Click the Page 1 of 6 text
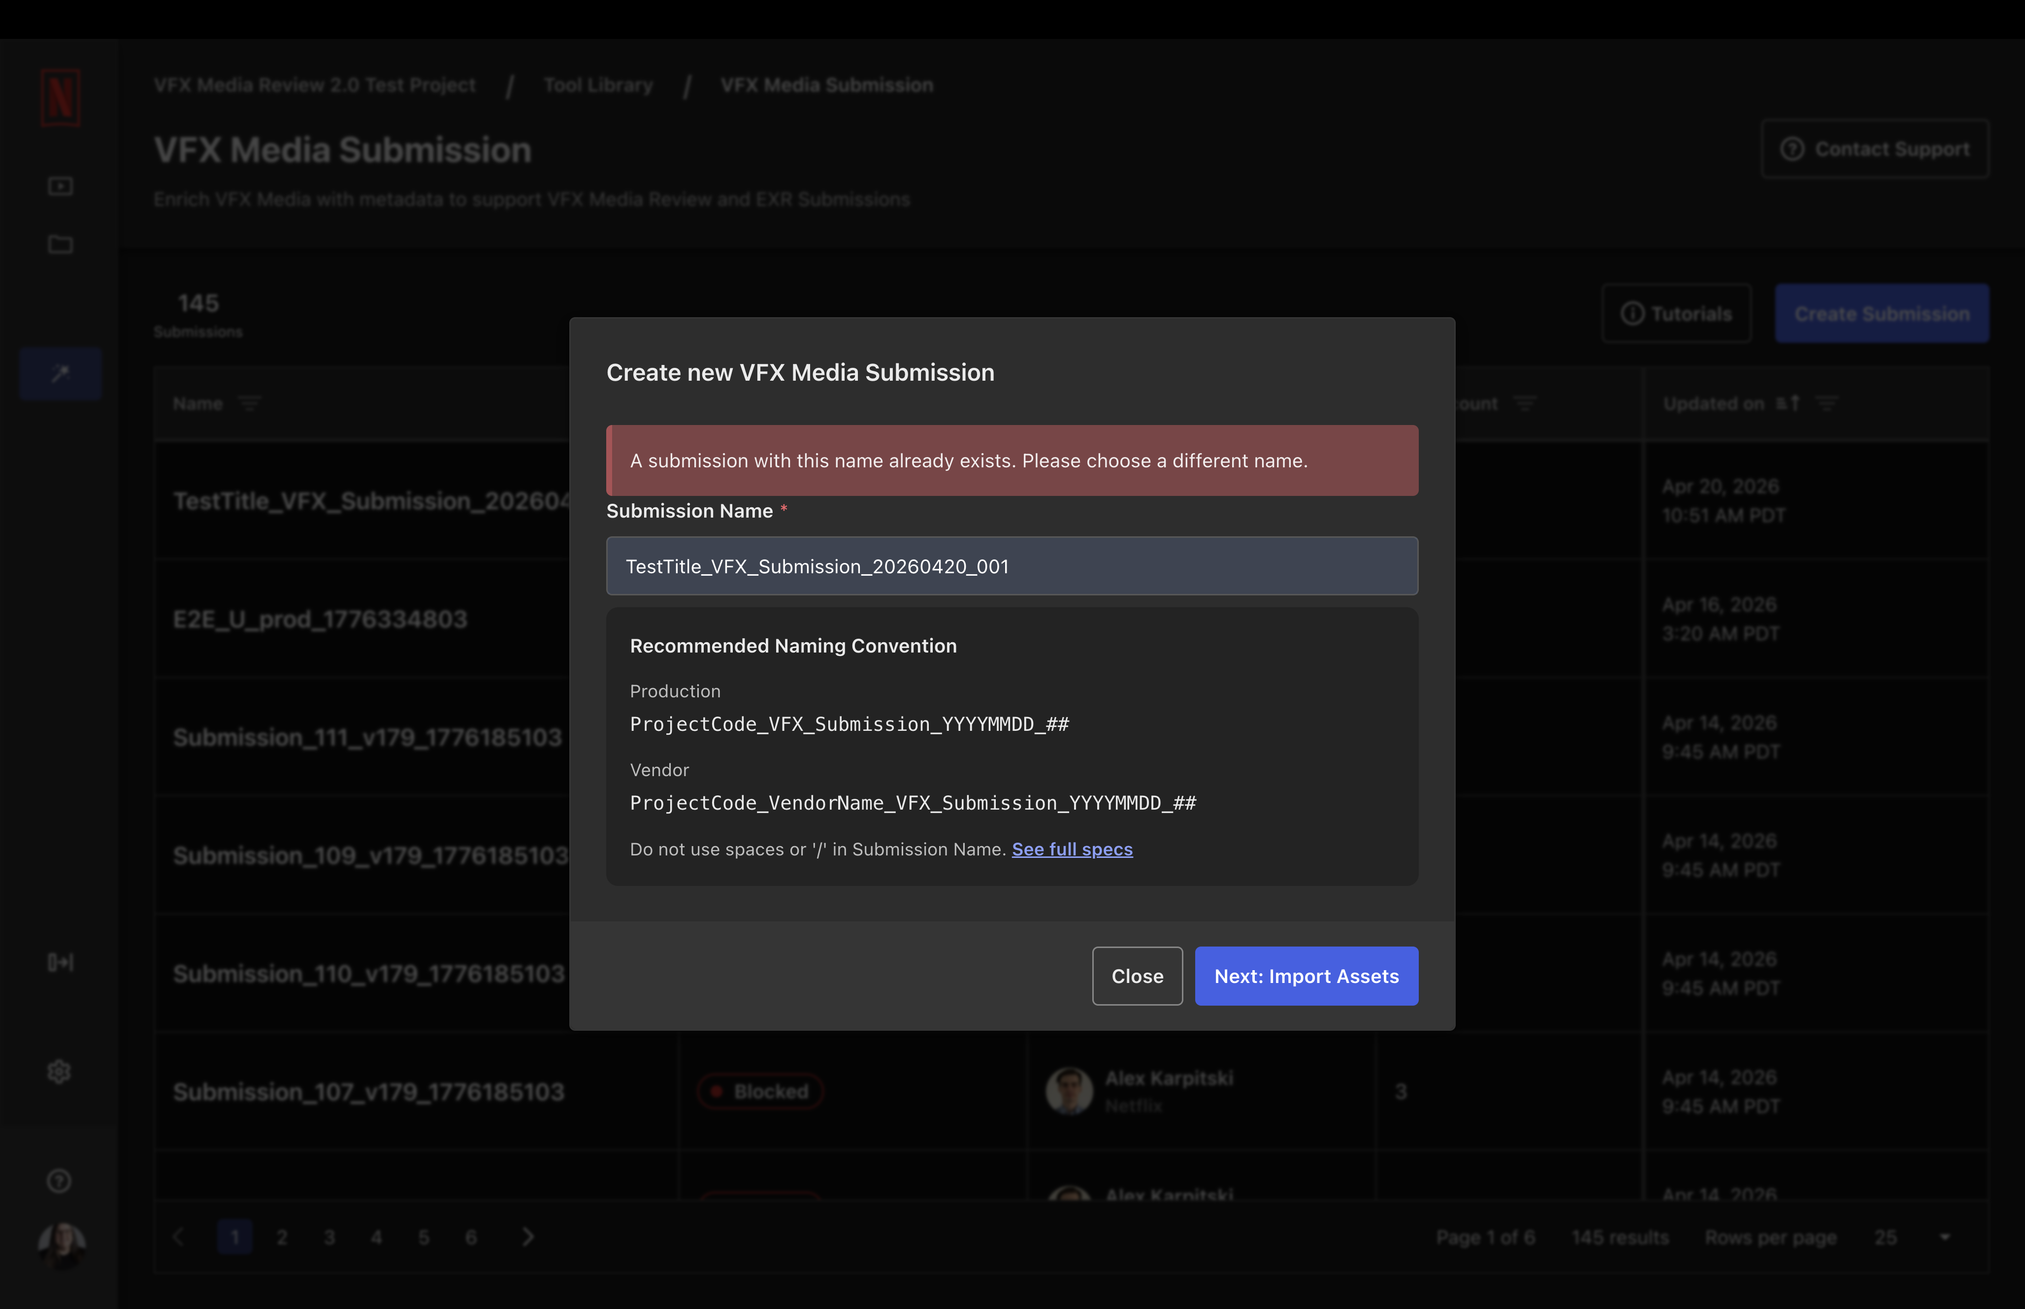Screen dimensions: 2025x1309 (x=1485, y=1238)
